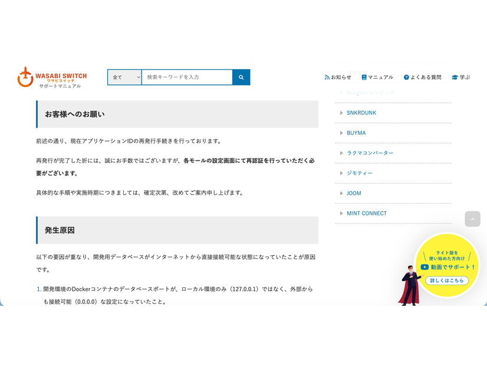Screen dimensions: 487x366
Task: Click the bold 各モールの設定画面にて再認証 text
Action: (223, 161)
